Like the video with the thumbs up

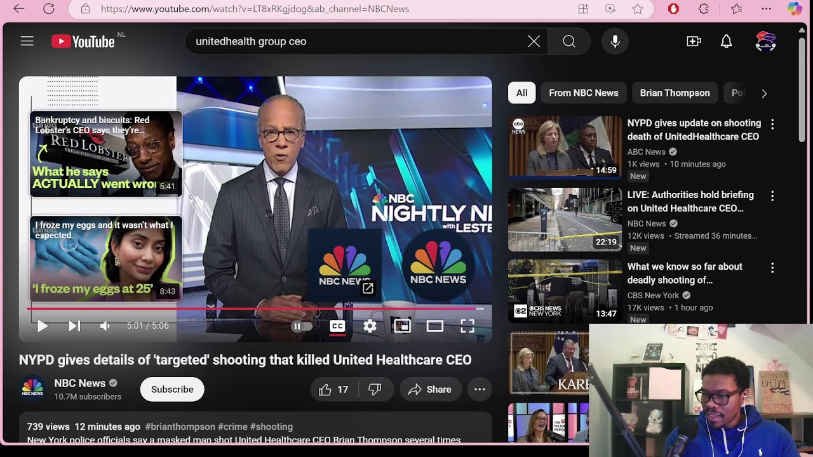[334, 389]
